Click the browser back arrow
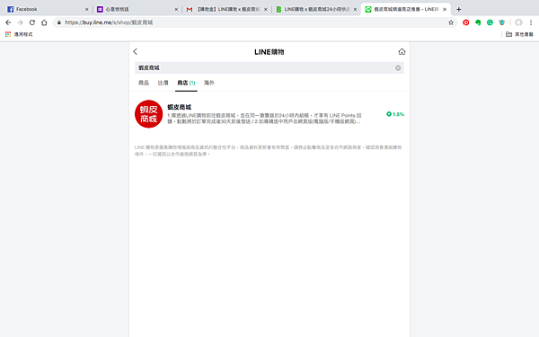The height and width of the screenshot is (337, 539). (x=8, y=22)
